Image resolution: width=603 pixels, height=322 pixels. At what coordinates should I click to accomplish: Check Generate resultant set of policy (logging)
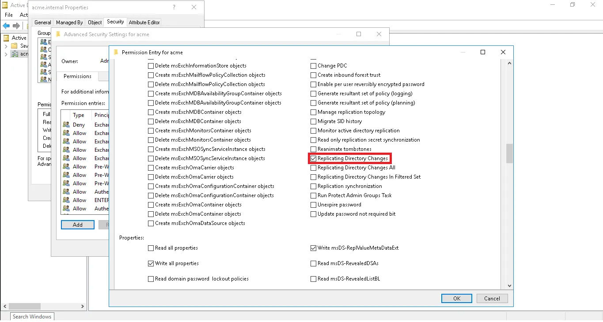click(314, 94)
